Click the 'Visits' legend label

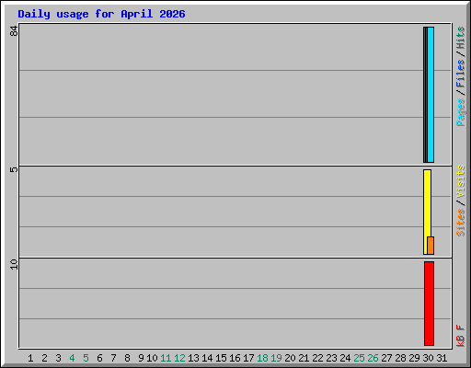click(x=460, y=181)
